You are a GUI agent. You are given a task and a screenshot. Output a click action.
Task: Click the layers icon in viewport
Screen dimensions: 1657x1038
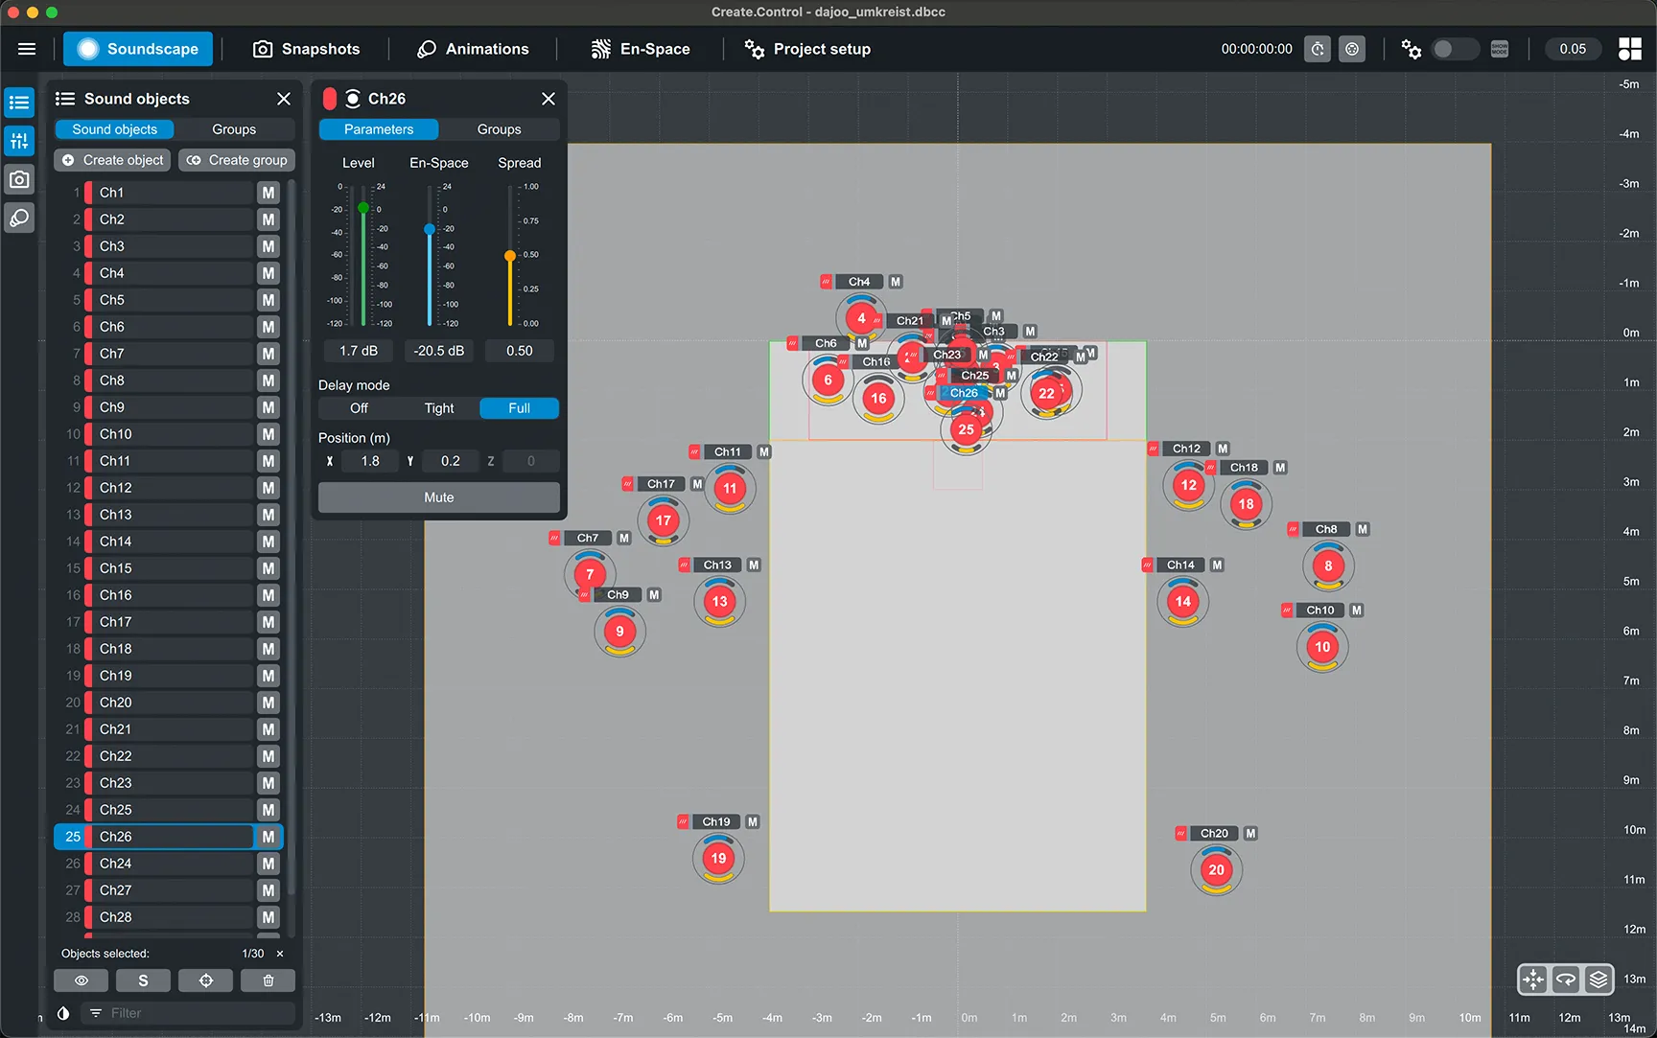pyautogui.click(x=1598, y=979)
